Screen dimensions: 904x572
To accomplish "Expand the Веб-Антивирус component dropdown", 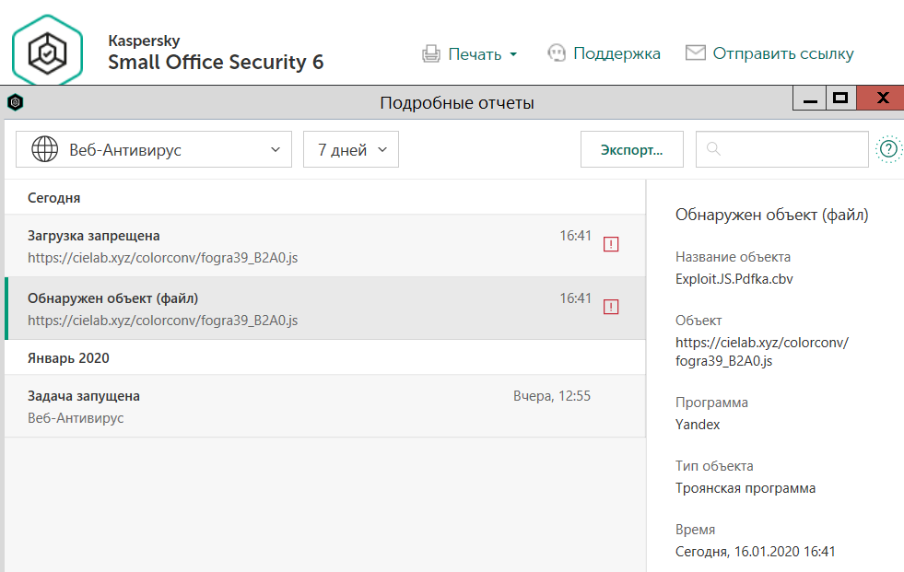I will (275, 149).
